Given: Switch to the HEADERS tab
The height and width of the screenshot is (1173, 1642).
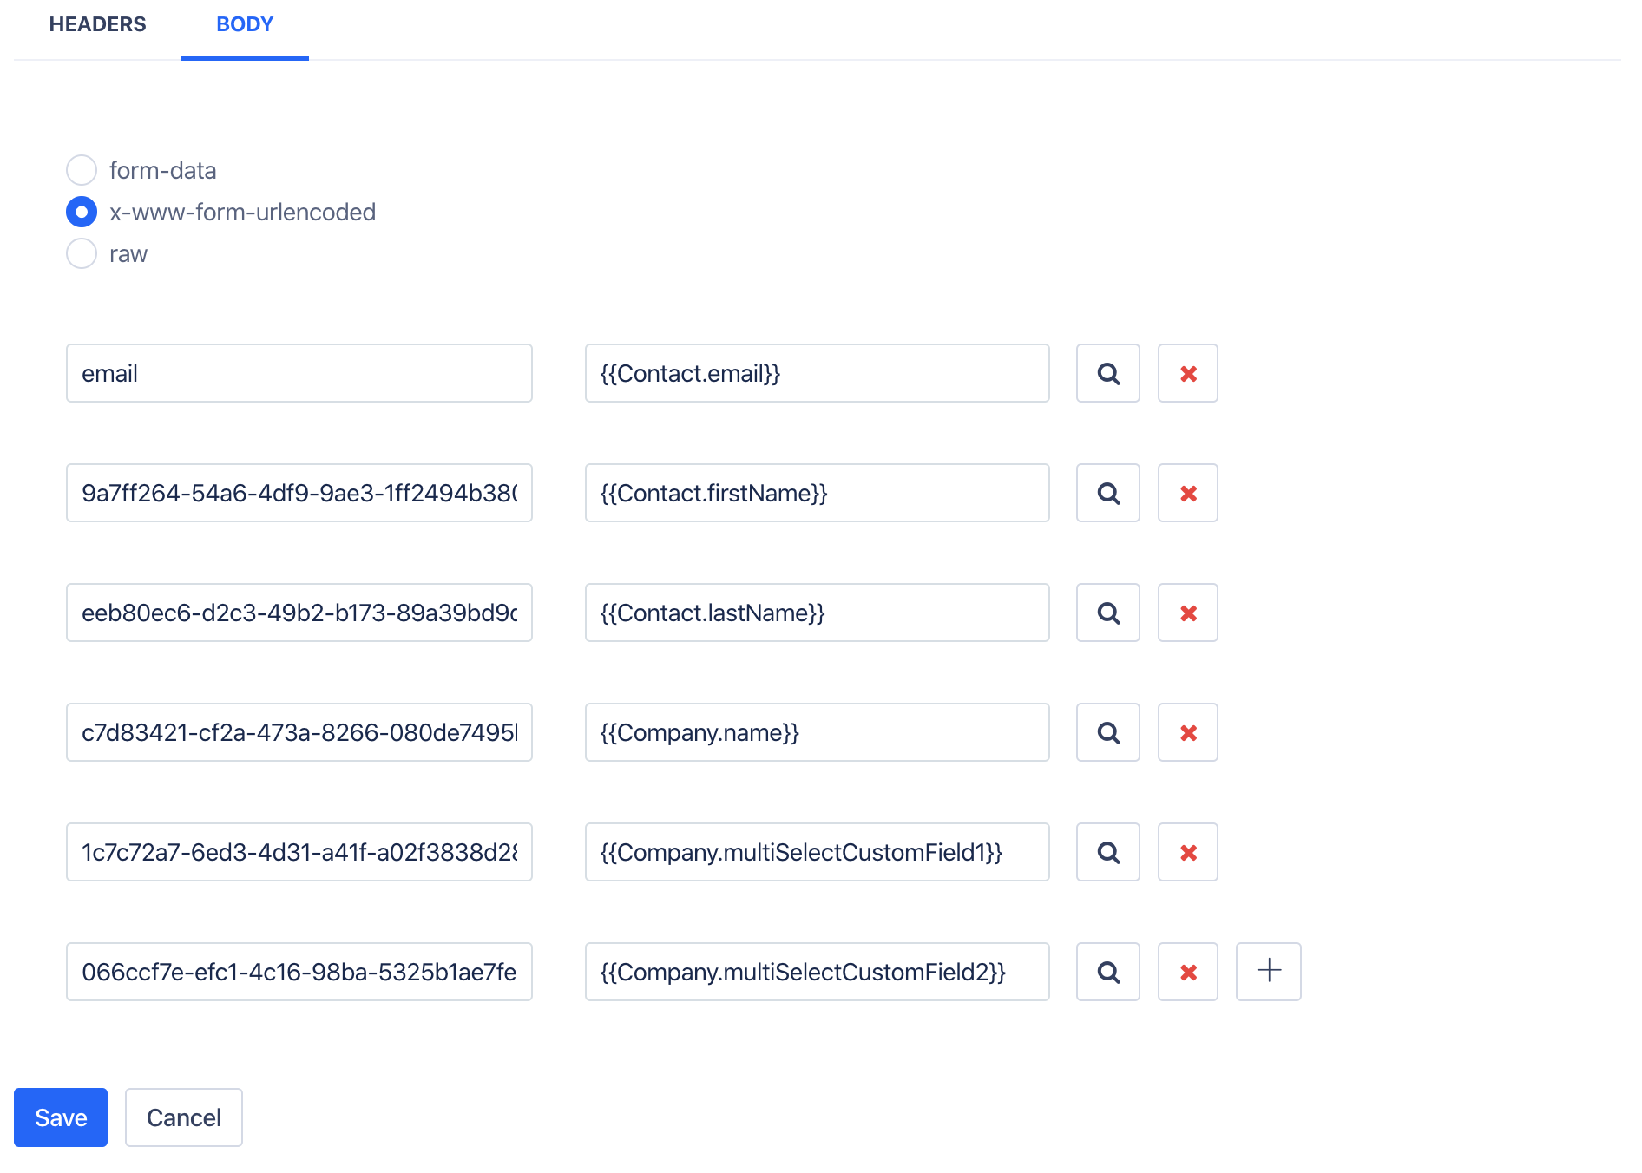Looking at the screenshot, I should point(97,24).
